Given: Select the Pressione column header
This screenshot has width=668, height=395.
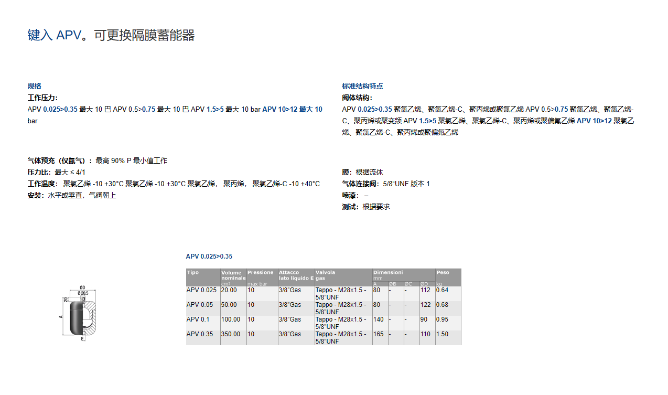Looking at the screenshot, I should (x=261, y=273).
